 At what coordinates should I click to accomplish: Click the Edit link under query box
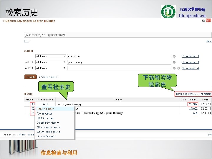(26, 41)
